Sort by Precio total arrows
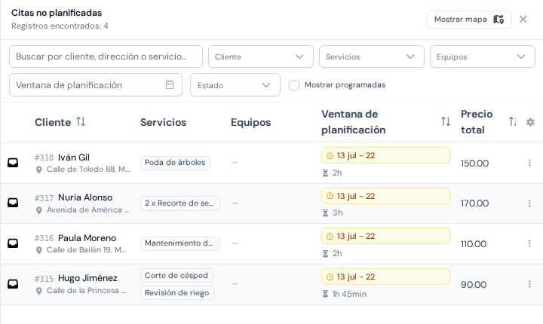Image resolution: width=543 pixels, height=324 pixels. coord(513,121)
